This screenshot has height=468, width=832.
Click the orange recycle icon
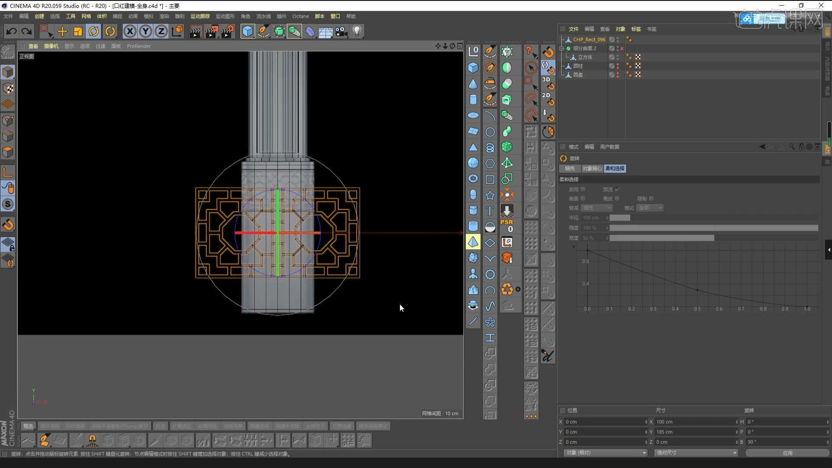507,289
